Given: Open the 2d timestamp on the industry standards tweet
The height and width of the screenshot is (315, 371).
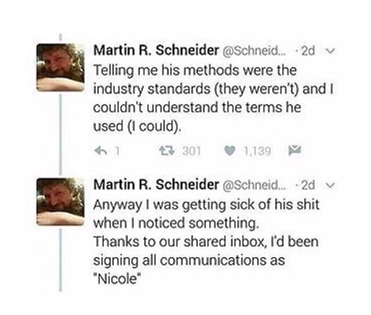Looking at the screenshot, I should (x=308, y=51).
